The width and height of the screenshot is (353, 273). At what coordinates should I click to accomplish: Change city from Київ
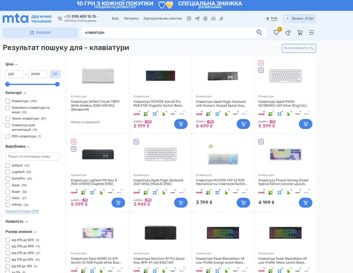click(x=274, y=18)
